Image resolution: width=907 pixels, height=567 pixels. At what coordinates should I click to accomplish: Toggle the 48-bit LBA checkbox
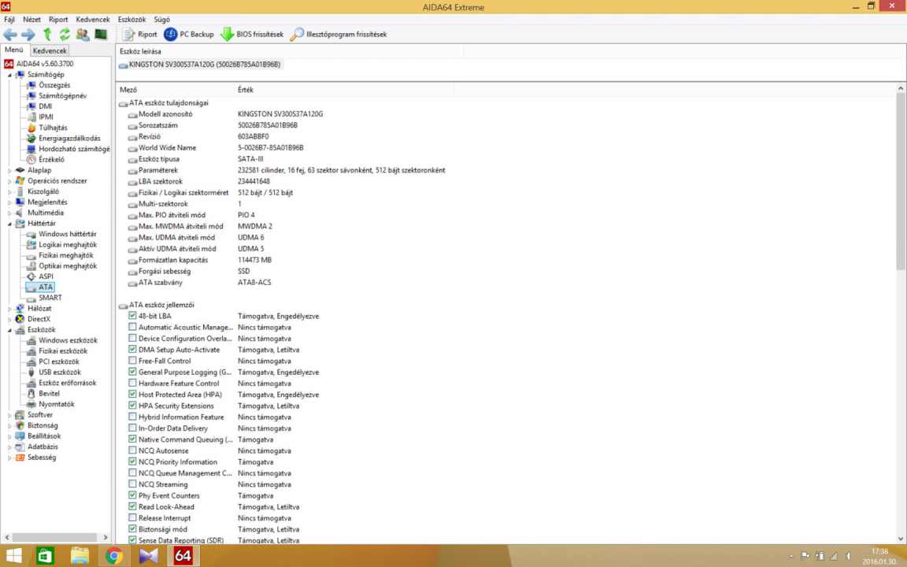click(132, 316)
